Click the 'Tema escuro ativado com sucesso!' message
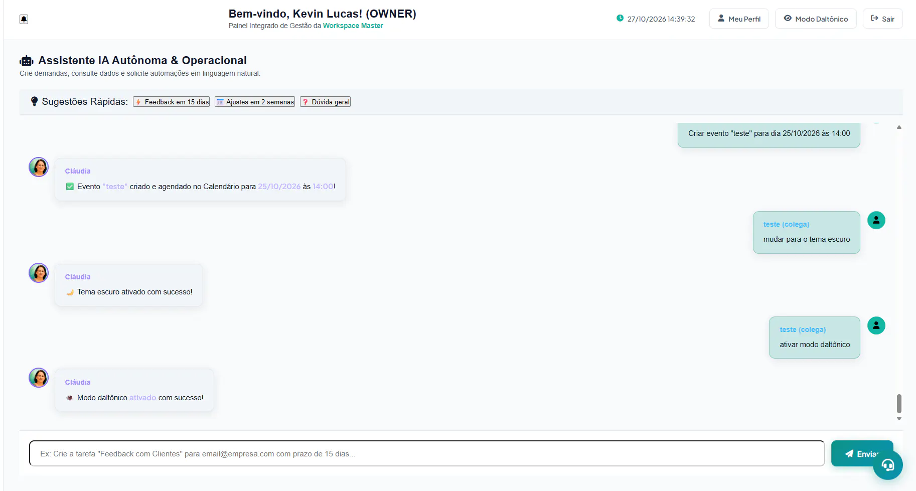Screen dimensions: 916x491 click(129, 285)
